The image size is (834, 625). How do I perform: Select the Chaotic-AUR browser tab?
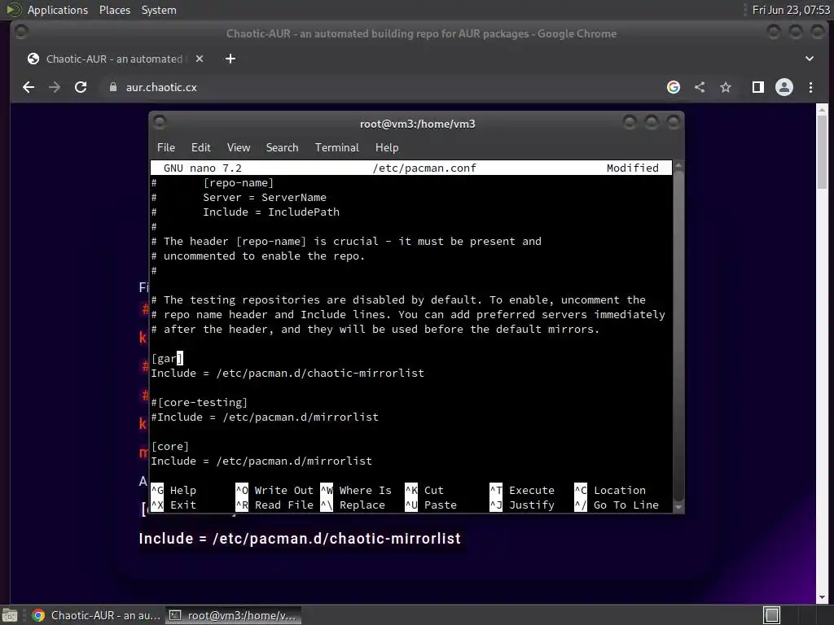coord(114,59)
